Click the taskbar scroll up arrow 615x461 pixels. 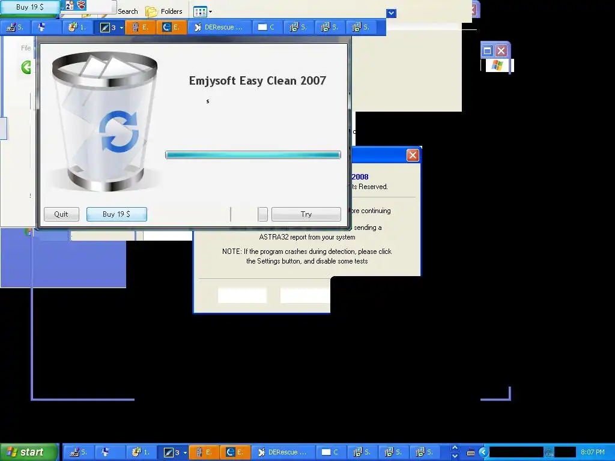[455, 448]
